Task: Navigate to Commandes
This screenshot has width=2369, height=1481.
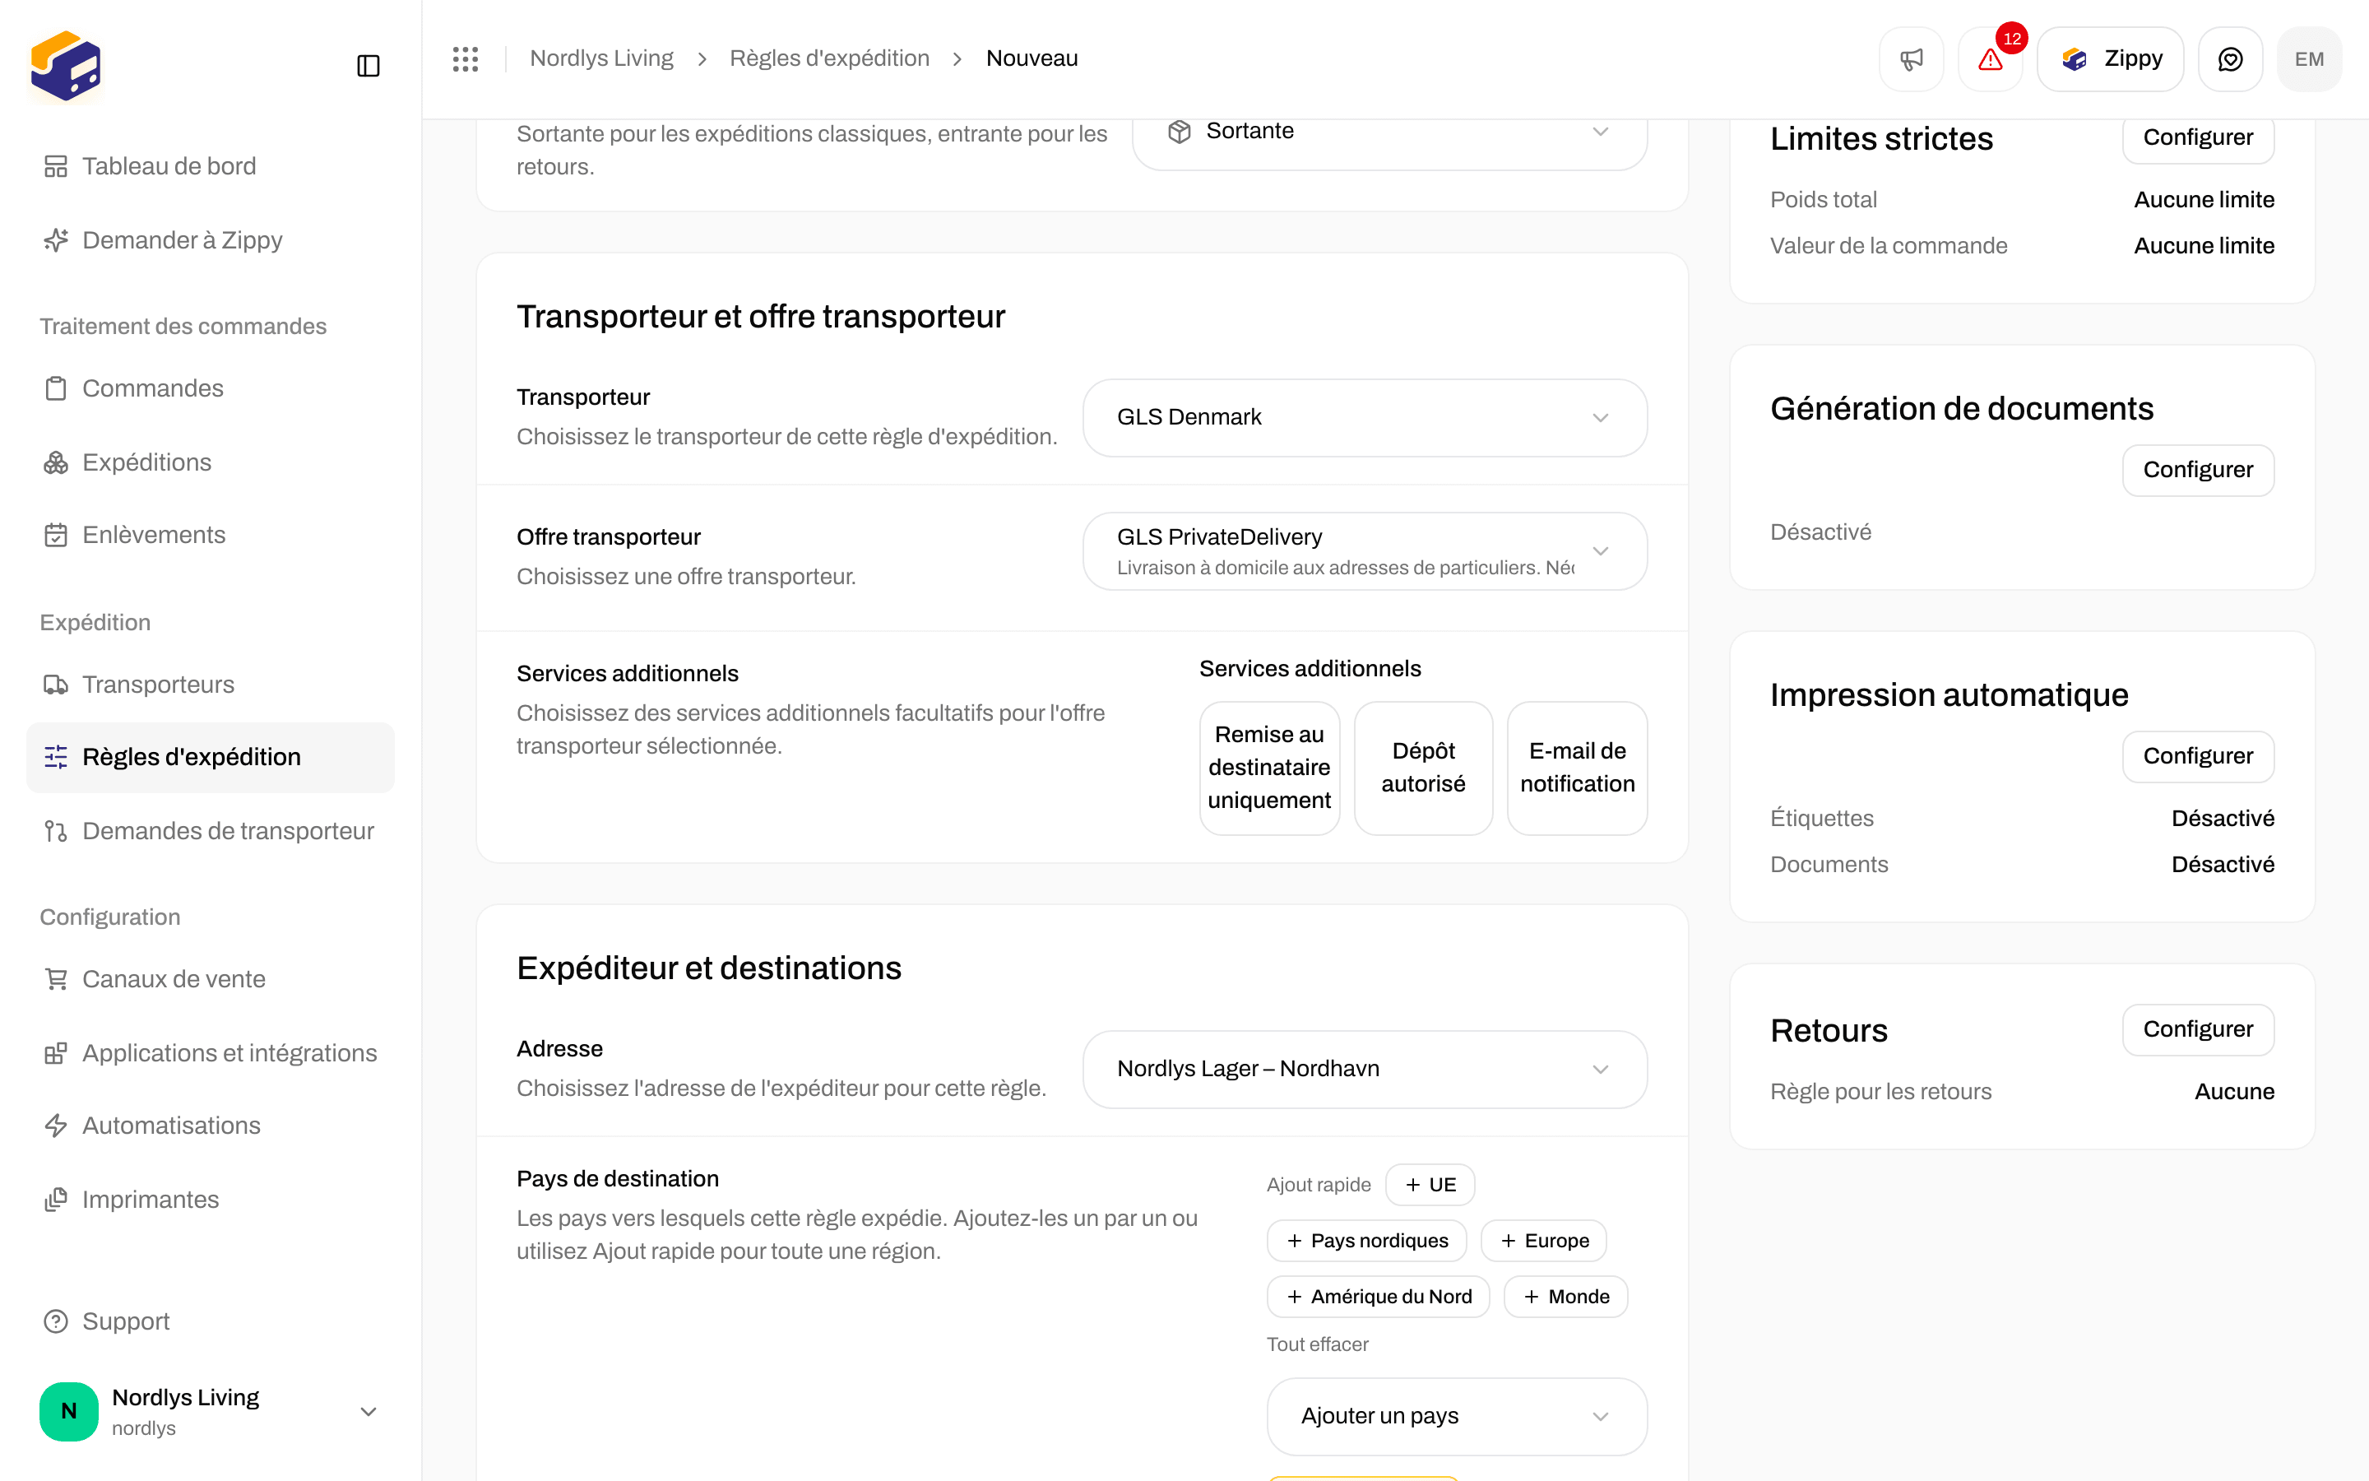Action: 211,389
